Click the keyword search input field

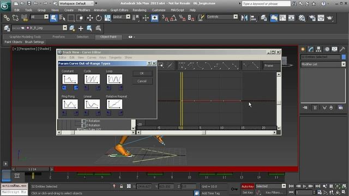pyautogui.click(x=266, y=4)
